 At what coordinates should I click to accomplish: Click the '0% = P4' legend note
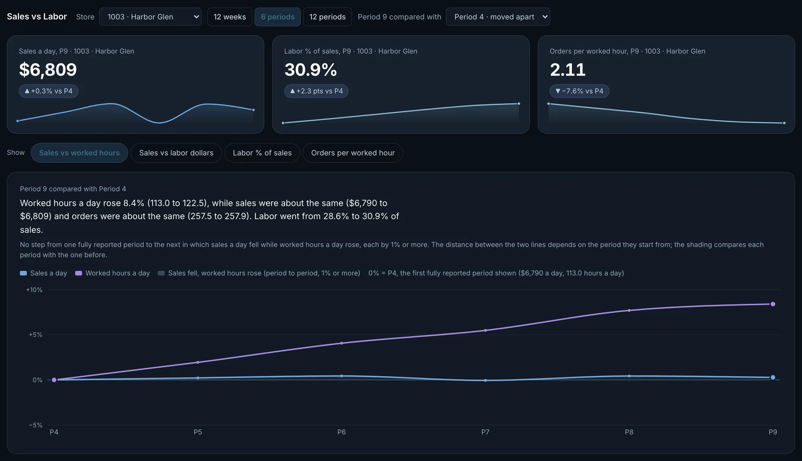click(496, 273)
